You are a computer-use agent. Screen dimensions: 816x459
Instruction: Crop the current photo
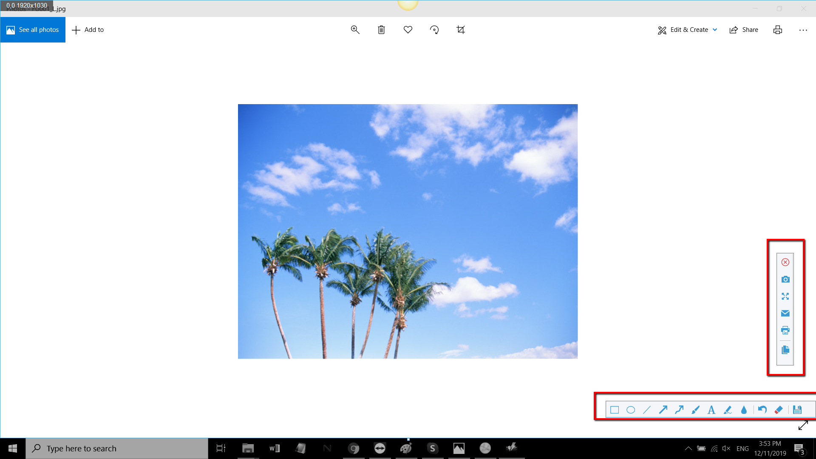(461, 30)
